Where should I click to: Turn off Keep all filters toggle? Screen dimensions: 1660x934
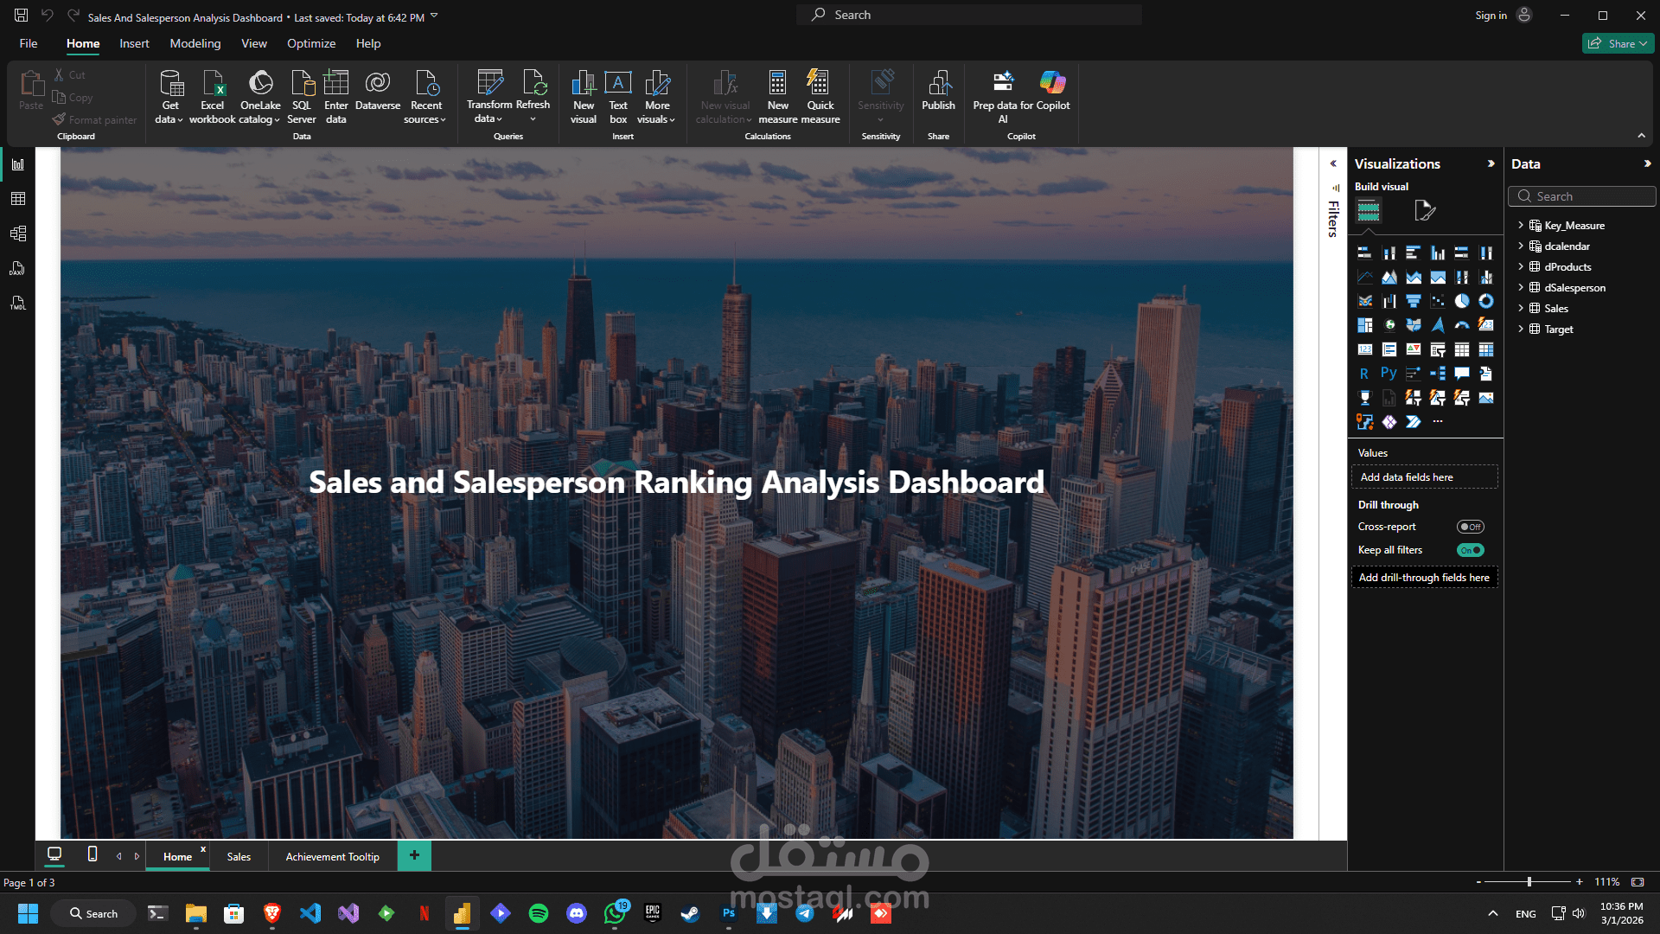click(x=1470, y=550)
